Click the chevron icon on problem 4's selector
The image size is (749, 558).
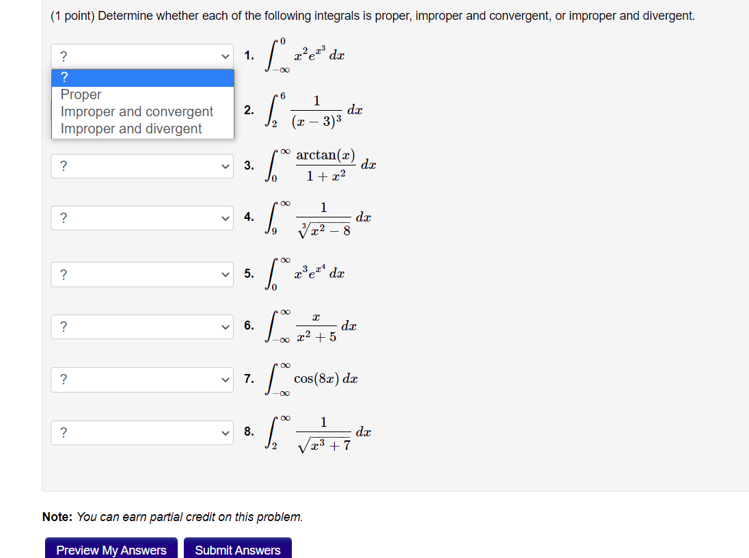[225, 217]
